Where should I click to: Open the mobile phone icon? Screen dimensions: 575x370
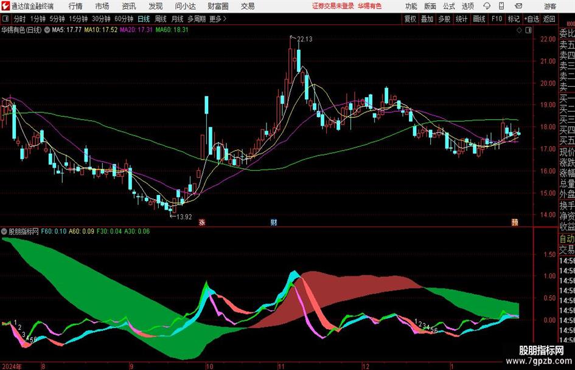(x=501, y=6)
